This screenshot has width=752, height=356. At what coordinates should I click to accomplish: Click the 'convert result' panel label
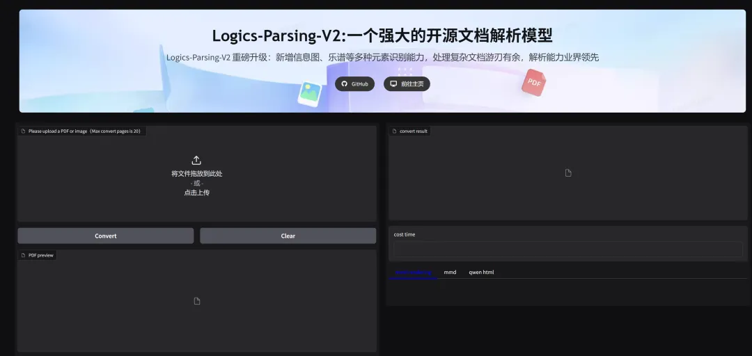(x=410, y=131)
